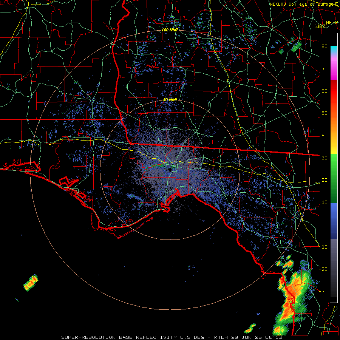Click the 20 dBZ scale value
Viewport: 340px width, 340px height.
pyautogui.click(x=325, y=180)
